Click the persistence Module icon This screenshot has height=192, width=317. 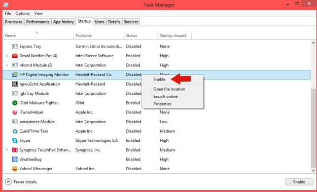click(15, 122)
